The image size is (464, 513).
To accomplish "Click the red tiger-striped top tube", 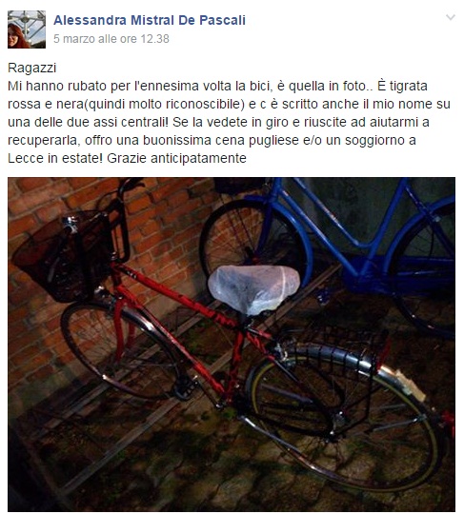I will 177,296.
